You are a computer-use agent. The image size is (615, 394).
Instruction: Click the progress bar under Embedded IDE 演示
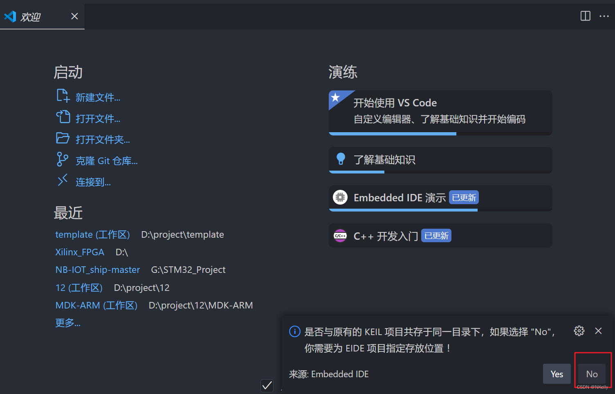440,210
